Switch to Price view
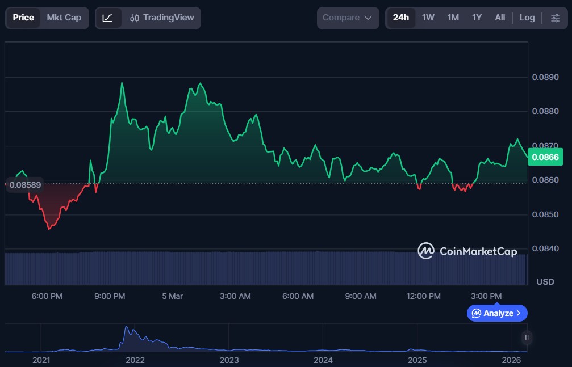Viewport: 572px width, 367px height. pos(23,18)
